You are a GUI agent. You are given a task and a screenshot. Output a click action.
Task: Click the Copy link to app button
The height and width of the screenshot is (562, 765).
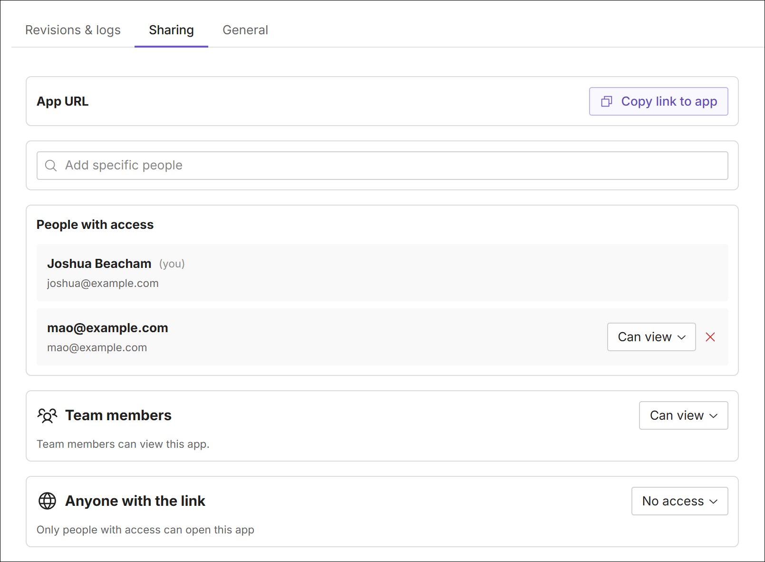[x=658, y=101]
